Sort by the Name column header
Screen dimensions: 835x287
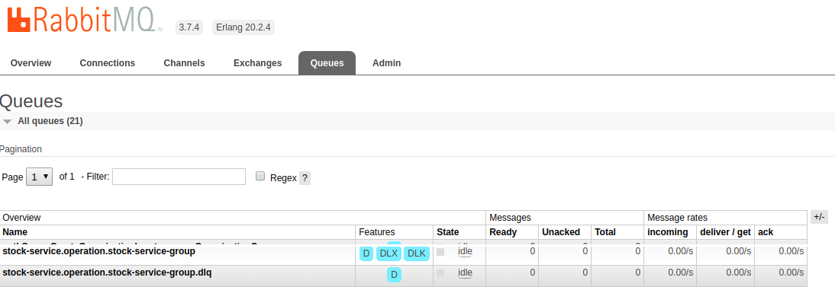(15, 231)
